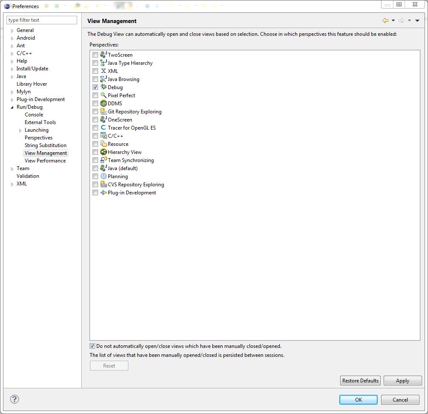
Task: Uncheck the Debug perspective checkbox
Action: 95,87
